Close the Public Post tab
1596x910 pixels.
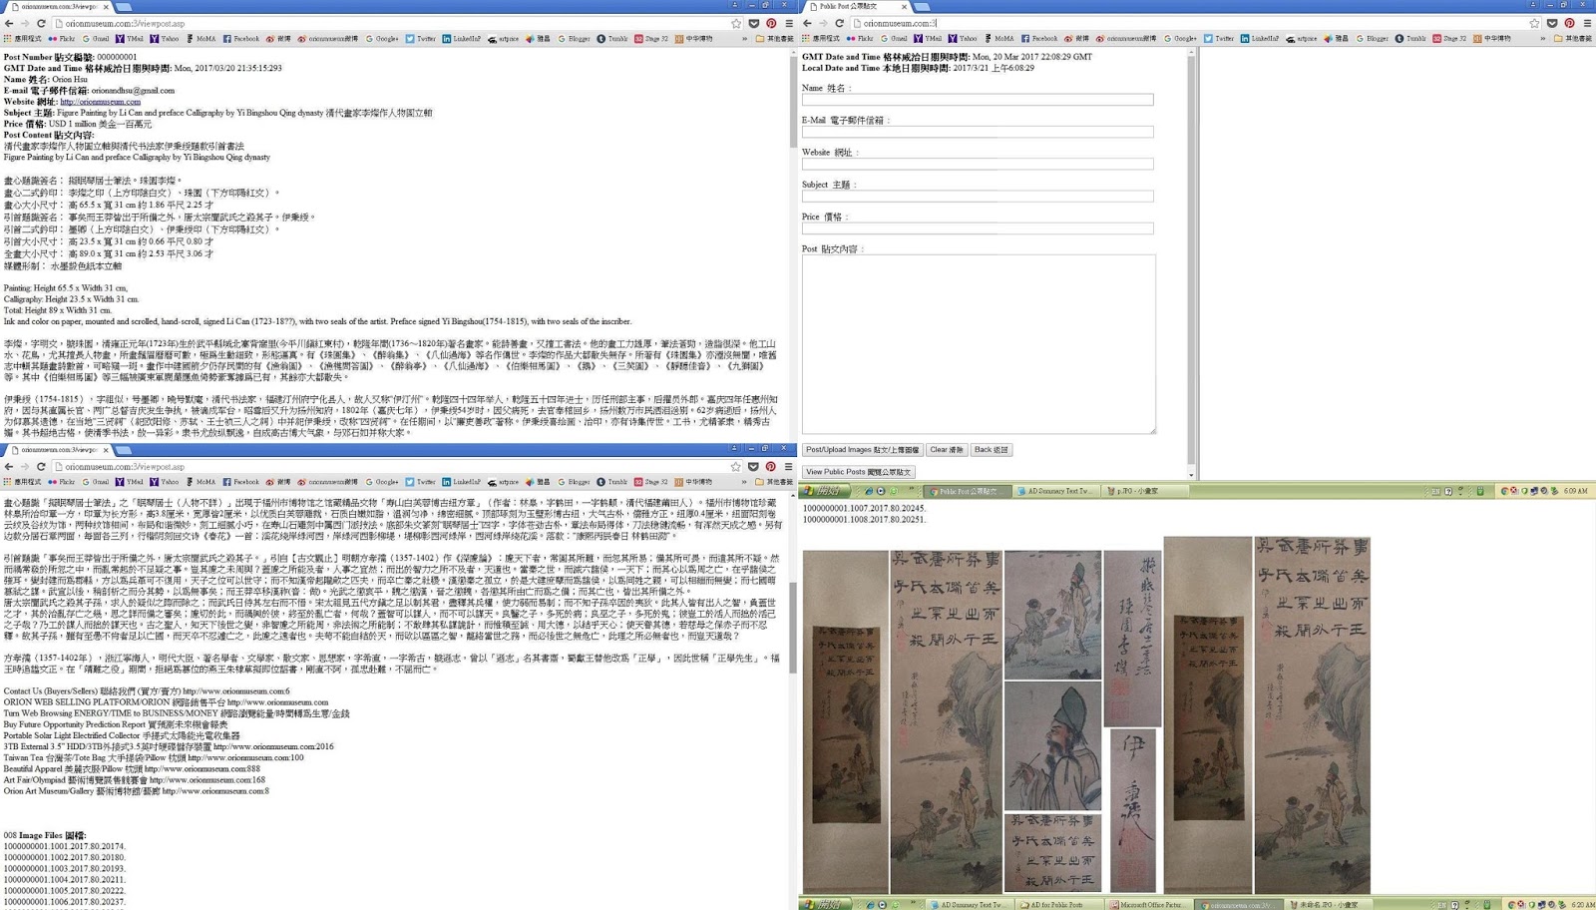pyautogui.click(x=904, y=6)
